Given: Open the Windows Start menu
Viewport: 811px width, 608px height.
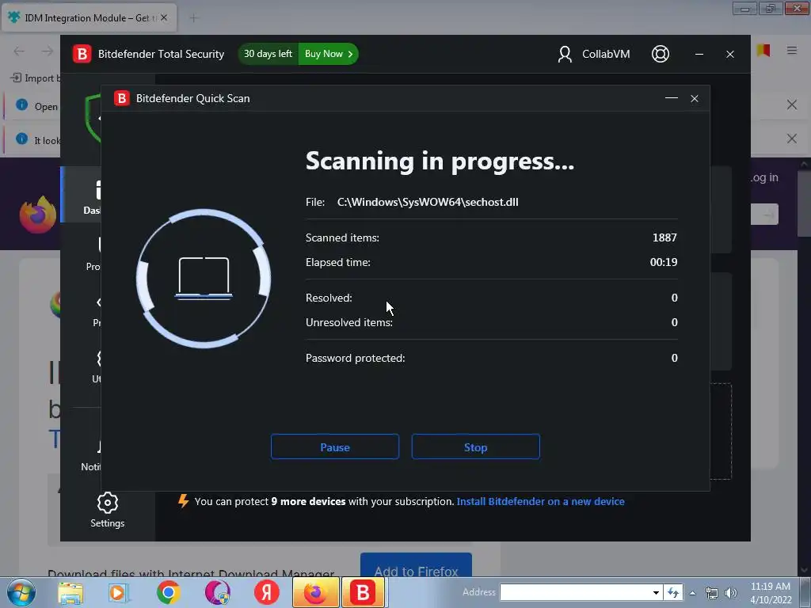Looking at the screenshot, I should point(21,592).
